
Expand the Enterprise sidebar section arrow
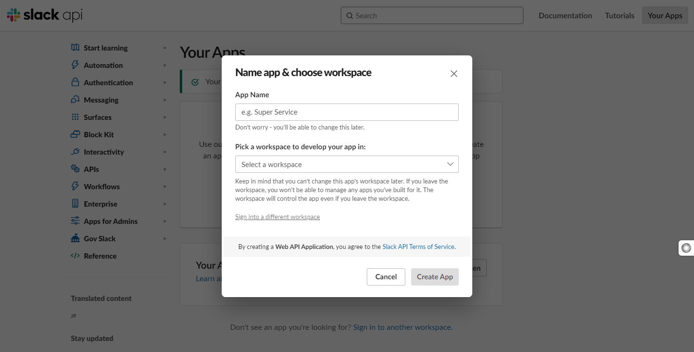click(165, 204)
